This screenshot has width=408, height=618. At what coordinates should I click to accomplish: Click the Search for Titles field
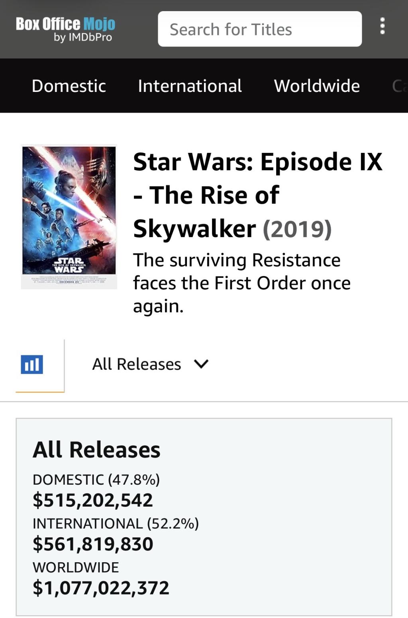[259, 29]
